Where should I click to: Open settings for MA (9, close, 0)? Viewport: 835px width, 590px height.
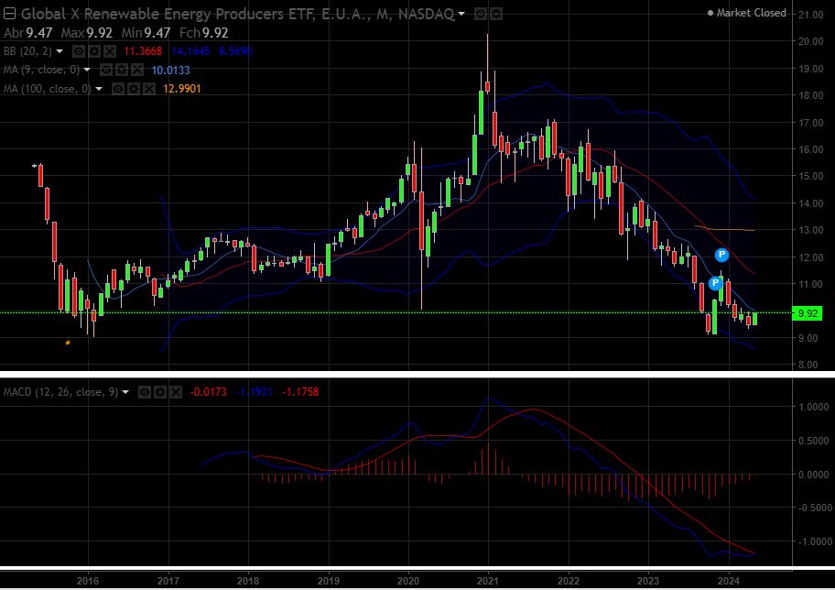click(x=122, y=70)
